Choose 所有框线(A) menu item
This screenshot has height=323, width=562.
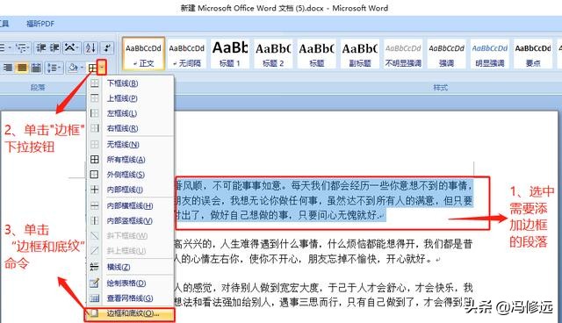point(131,160)
